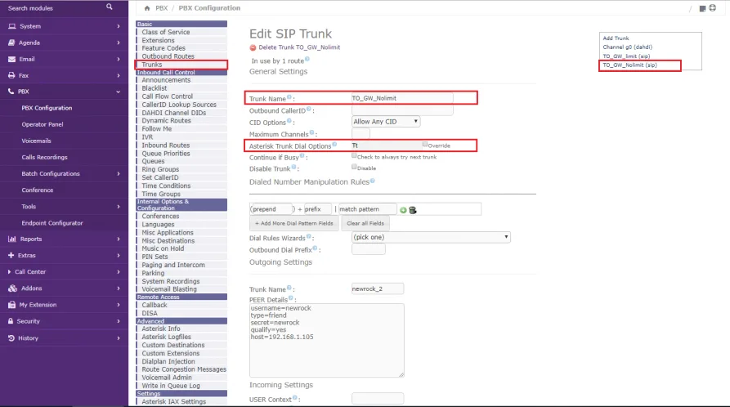Click the Agenda book icon
Viewport: 730px width, 407px height.
pos(11,42)
